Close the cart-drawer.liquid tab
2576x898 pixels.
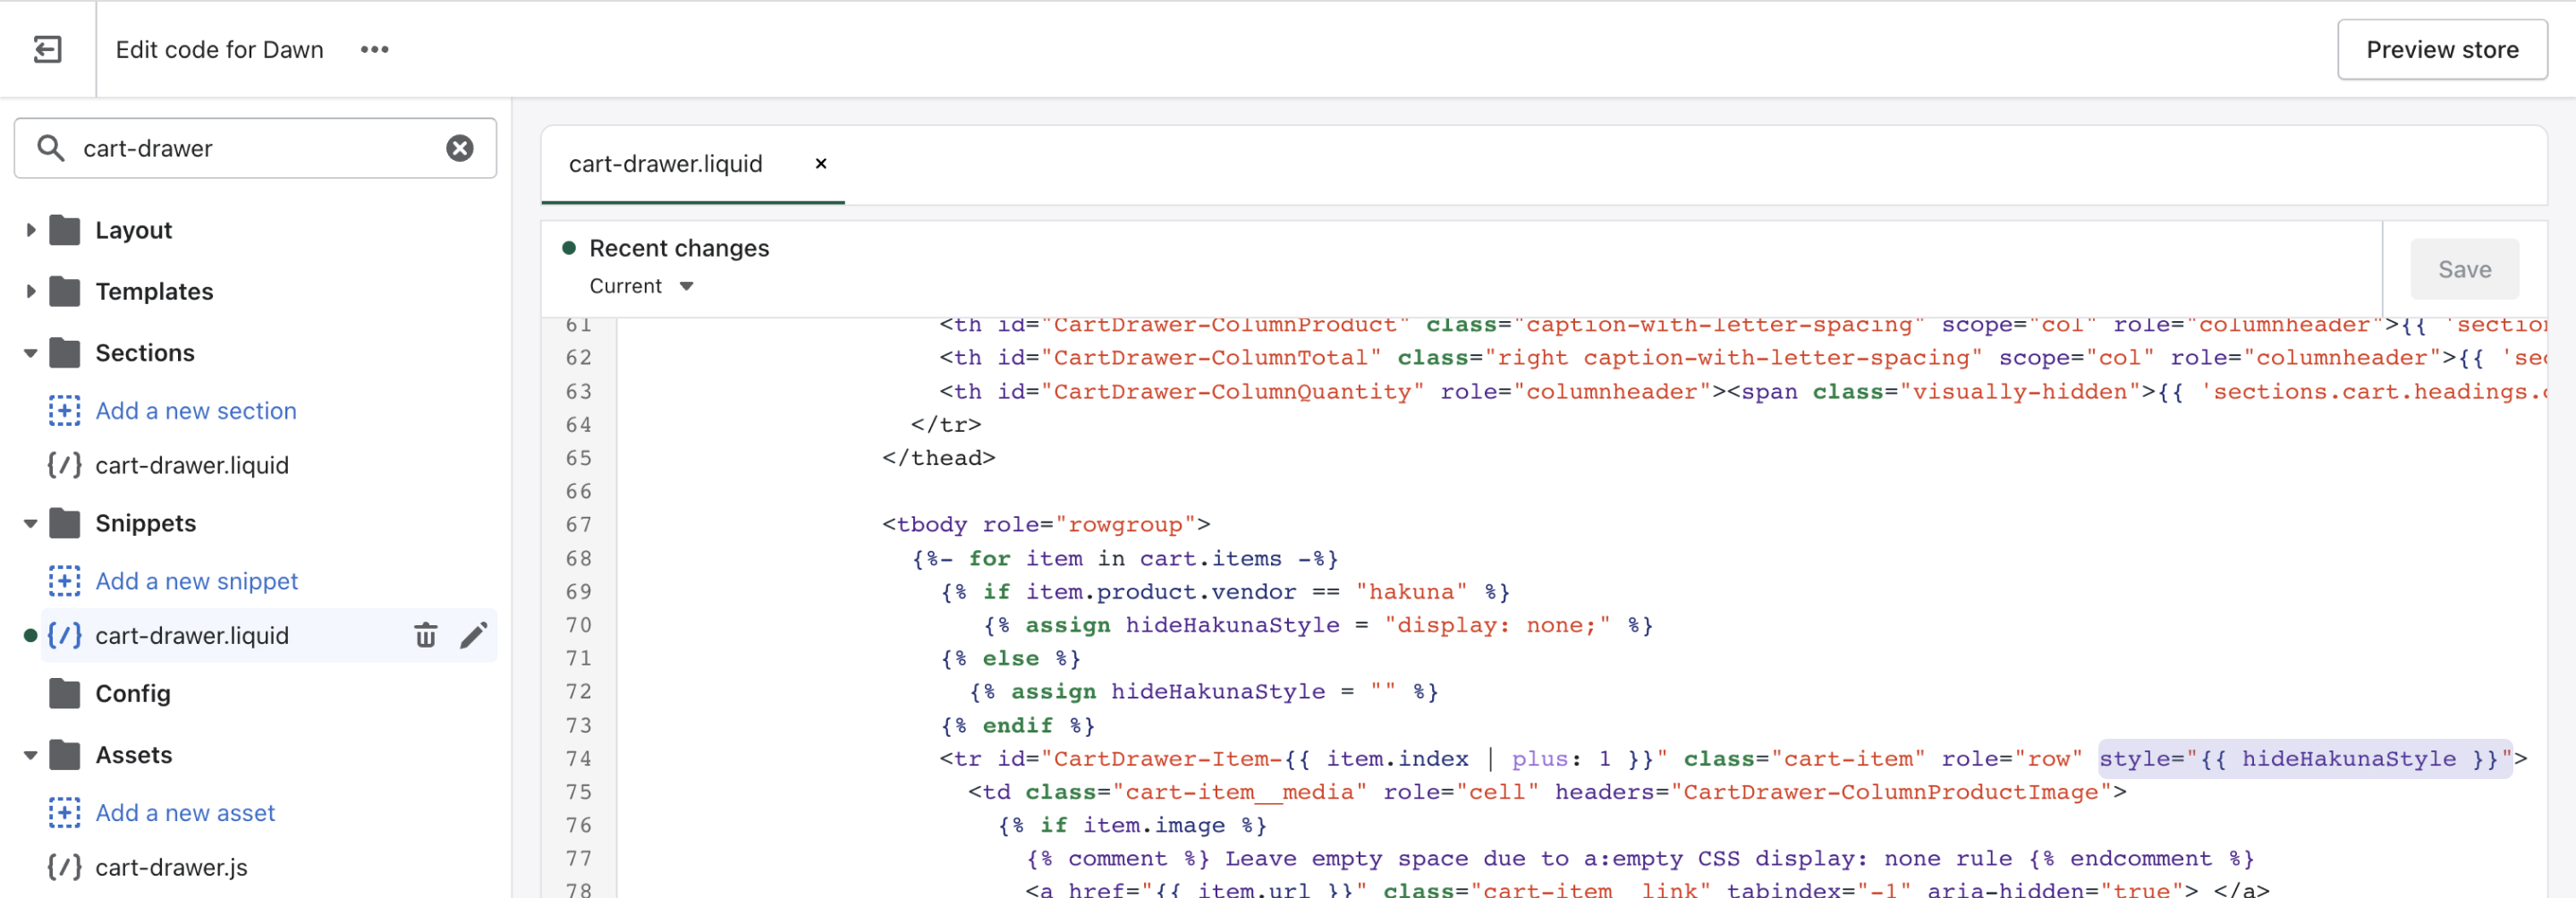820,164
